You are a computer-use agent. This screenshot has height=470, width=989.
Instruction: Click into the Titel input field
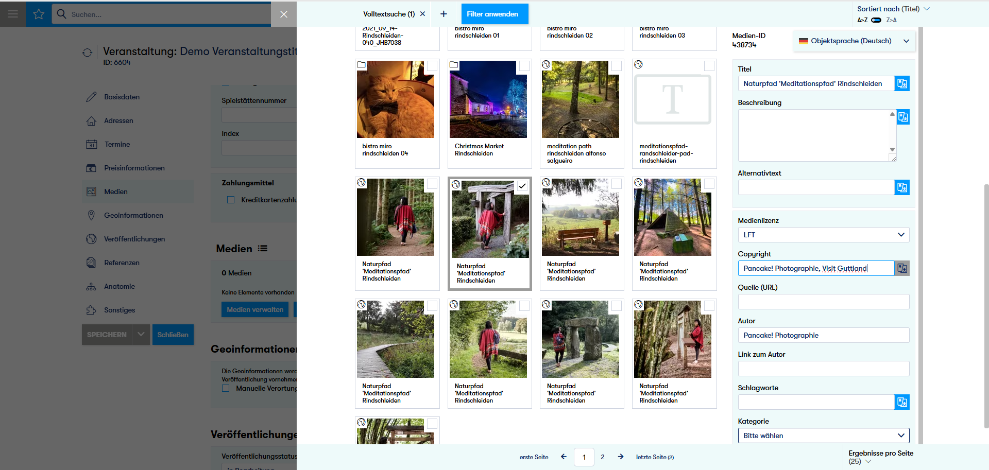tap(816, 83)
